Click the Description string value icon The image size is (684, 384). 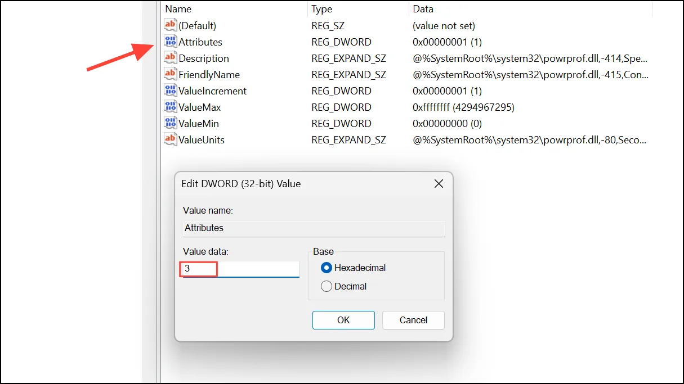click(x=170, y=58)
